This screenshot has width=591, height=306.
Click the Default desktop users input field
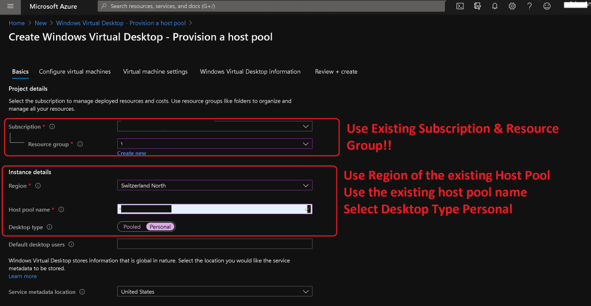point(215,244)
